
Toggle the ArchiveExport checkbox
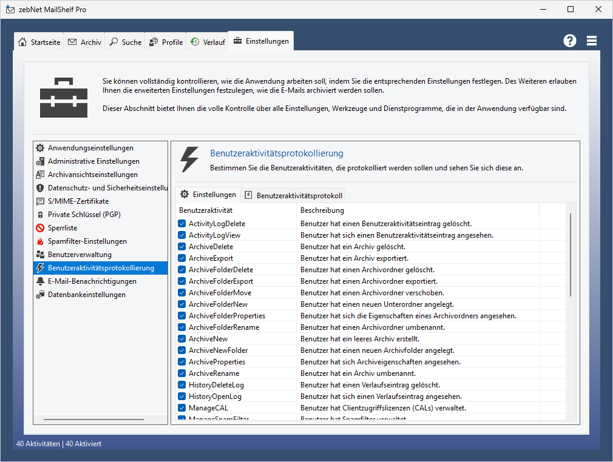point(182,258)
